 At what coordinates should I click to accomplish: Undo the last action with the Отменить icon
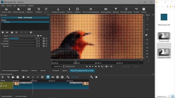click(x=39, y=9)
